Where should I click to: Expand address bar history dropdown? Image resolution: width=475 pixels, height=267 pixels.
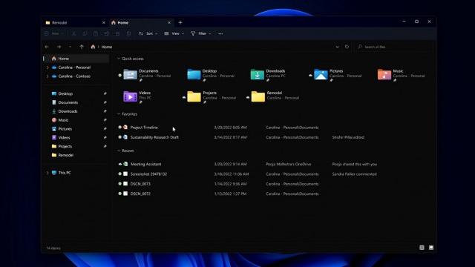(337, 47)
